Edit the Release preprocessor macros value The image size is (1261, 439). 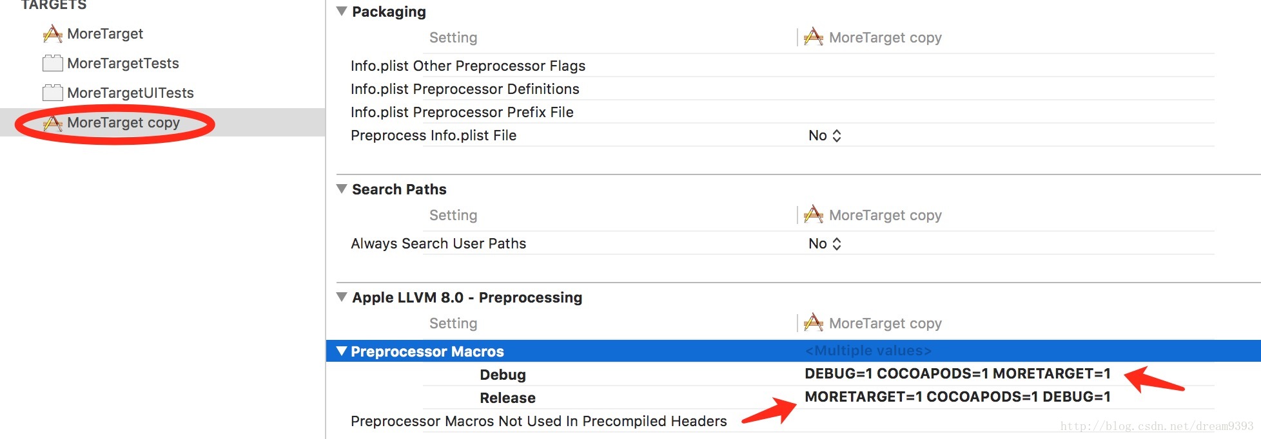[x=957, y=397]
